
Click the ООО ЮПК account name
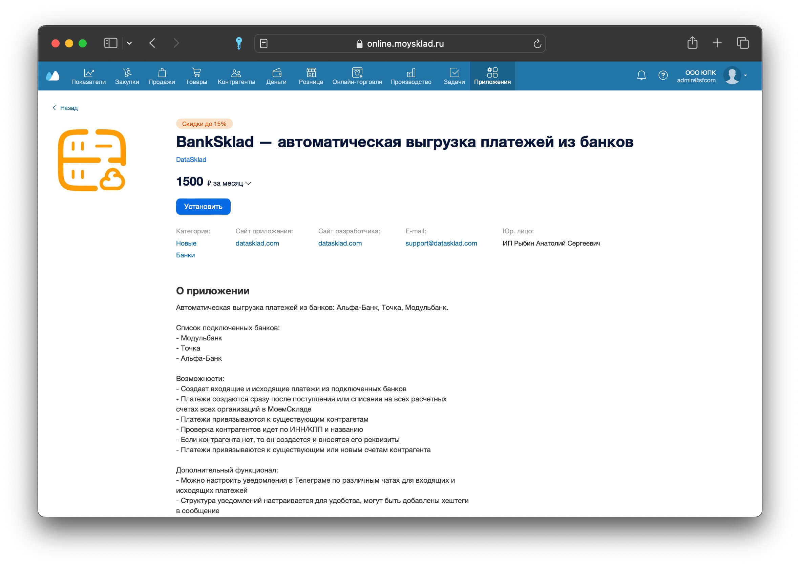pyautogui.click(x=700, y=72)
